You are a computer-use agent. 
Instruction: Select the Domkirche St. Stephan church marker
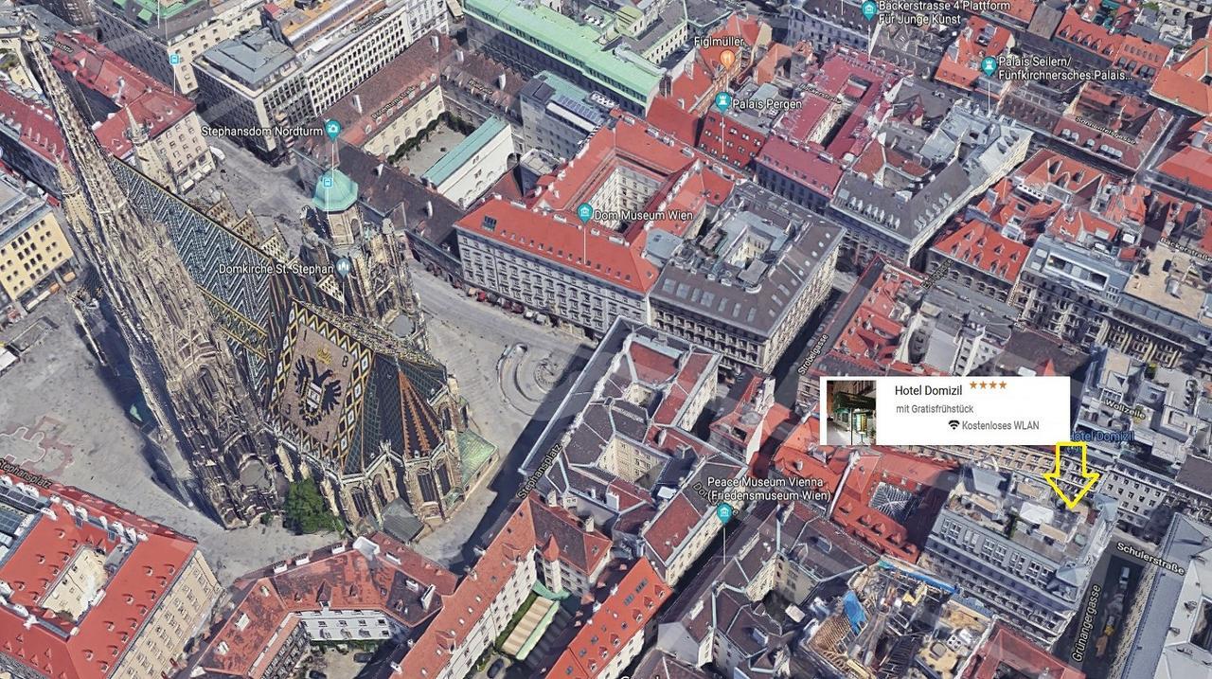pos(343,268)
